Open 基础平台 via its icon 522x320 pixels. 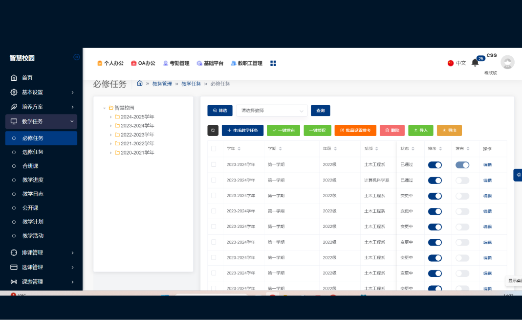pyautogui.click(x=199, y=63)
